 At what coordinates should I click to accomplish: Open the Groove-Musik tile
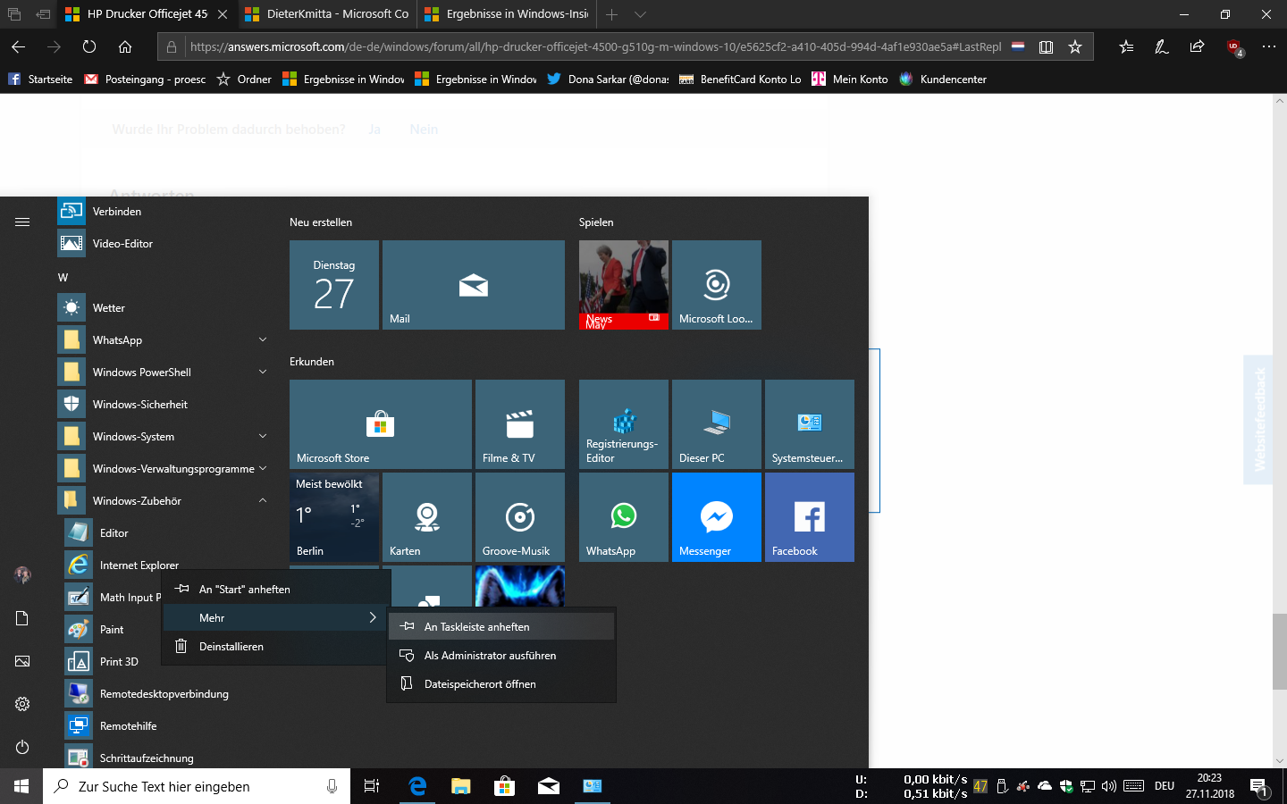click(x=520, y=517)
